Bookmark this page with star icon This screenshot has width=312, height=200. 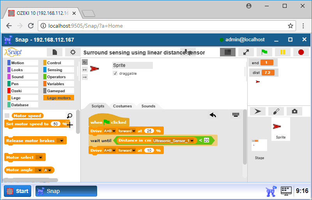pyautogui.click(x=291, y=26)
